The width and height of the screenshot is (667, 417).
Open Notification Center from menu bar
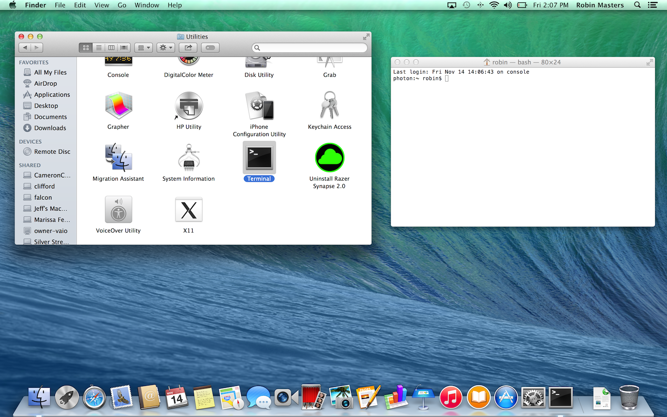pyautogui.click(x=653, y=5)
